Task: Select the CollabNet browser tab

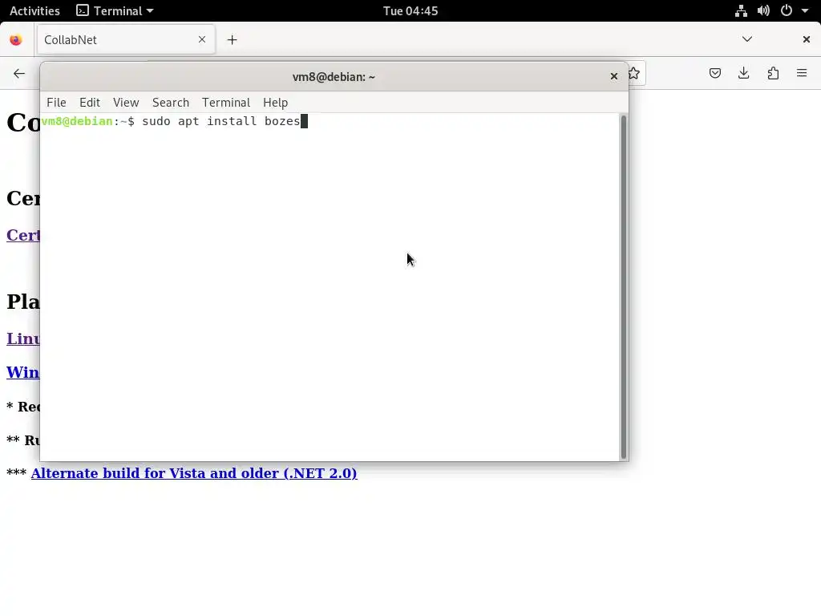Action: [126, 40]
